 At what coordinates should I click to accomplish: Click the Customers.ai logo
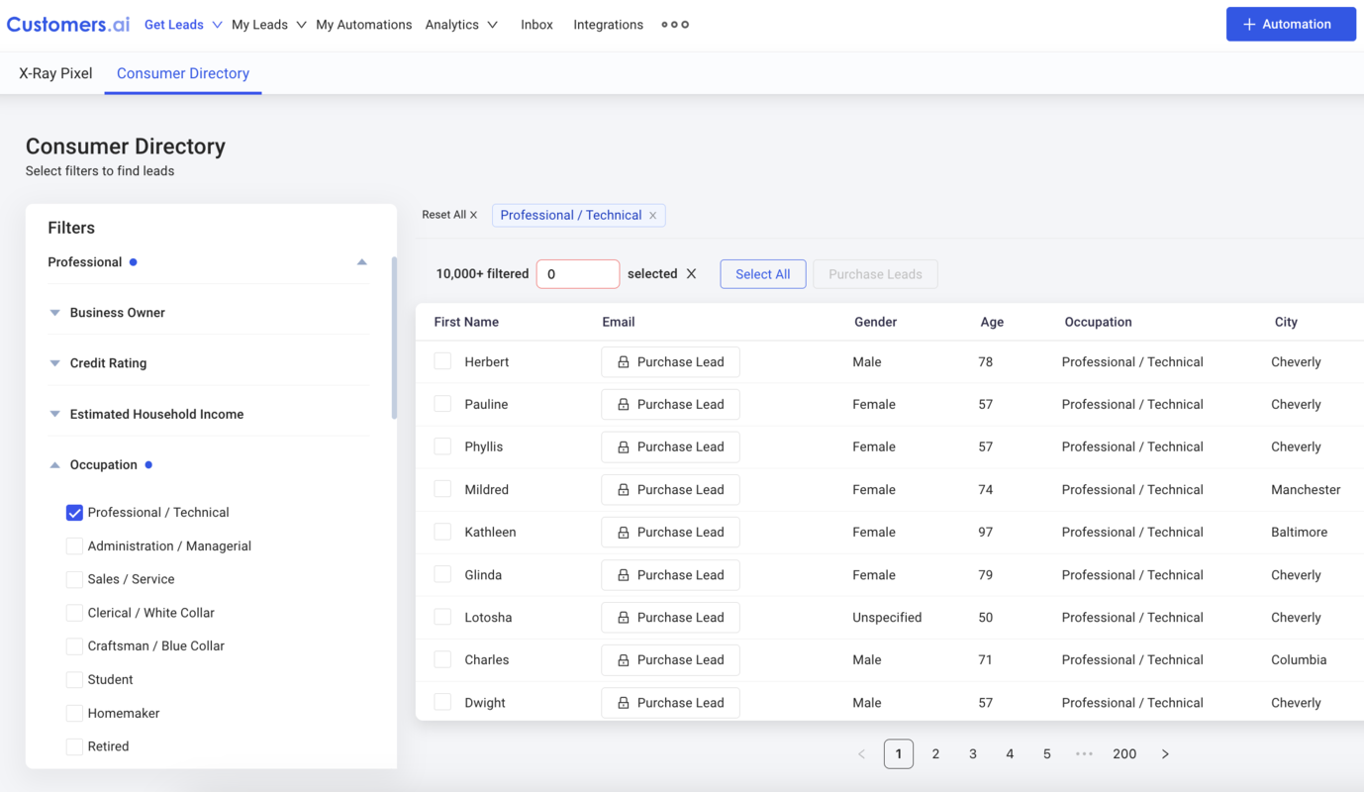tap(67, 24)
